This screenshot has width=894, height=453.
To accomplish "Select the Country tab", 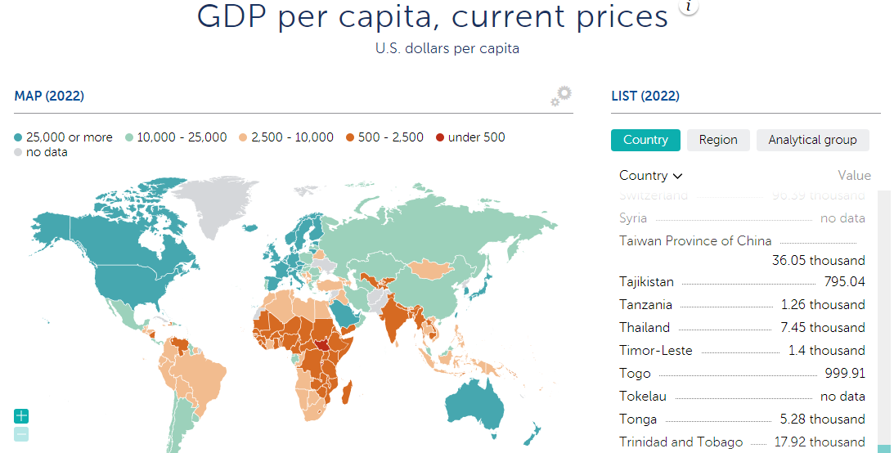I will click(x=645, y=140).
